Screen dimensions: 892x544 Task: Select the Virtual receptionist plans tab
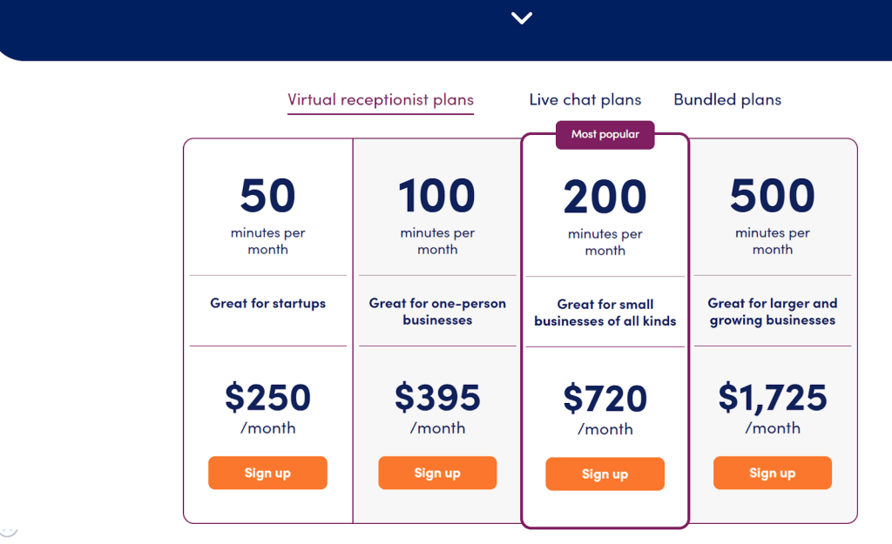(x=380, y=99)
